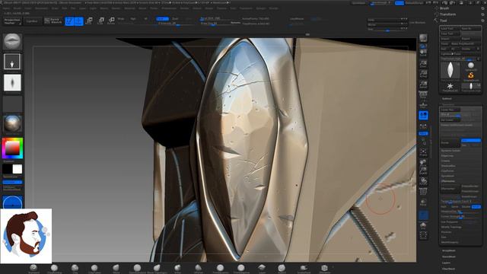
Task: Expand the Layers section
Action: click(446, 263)
